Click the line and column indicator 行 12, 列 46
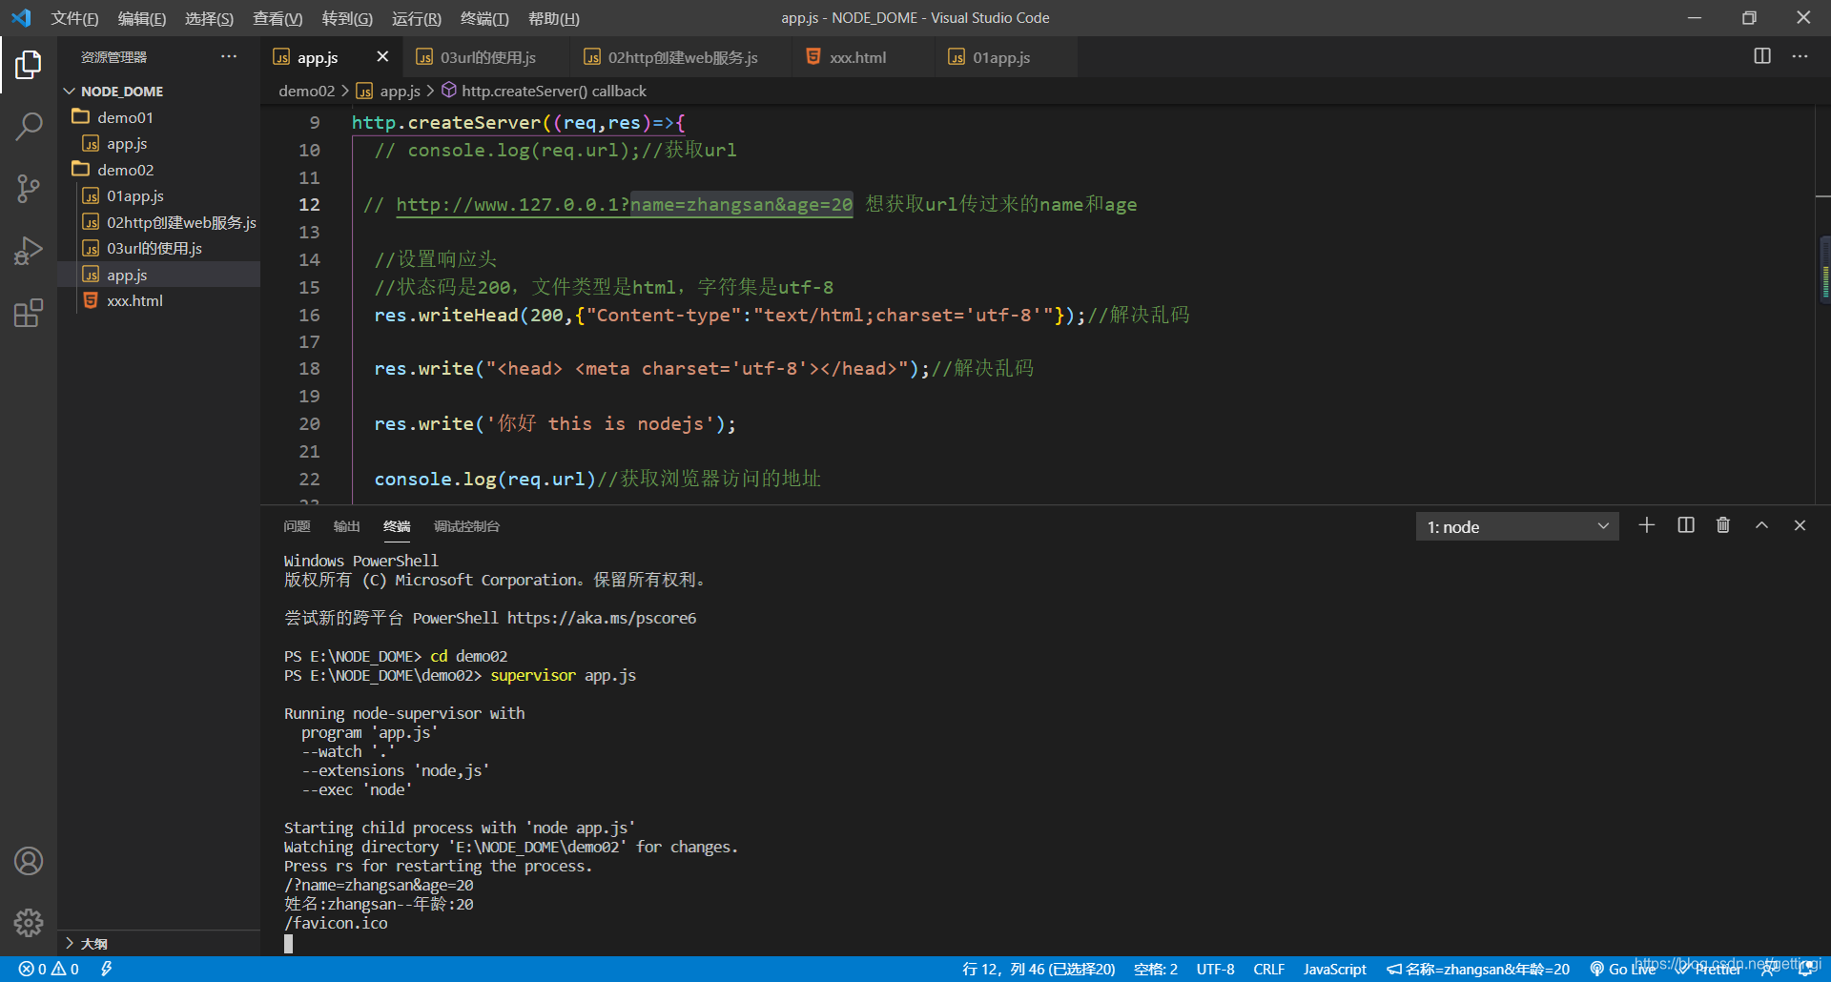 click(1039, 969)
